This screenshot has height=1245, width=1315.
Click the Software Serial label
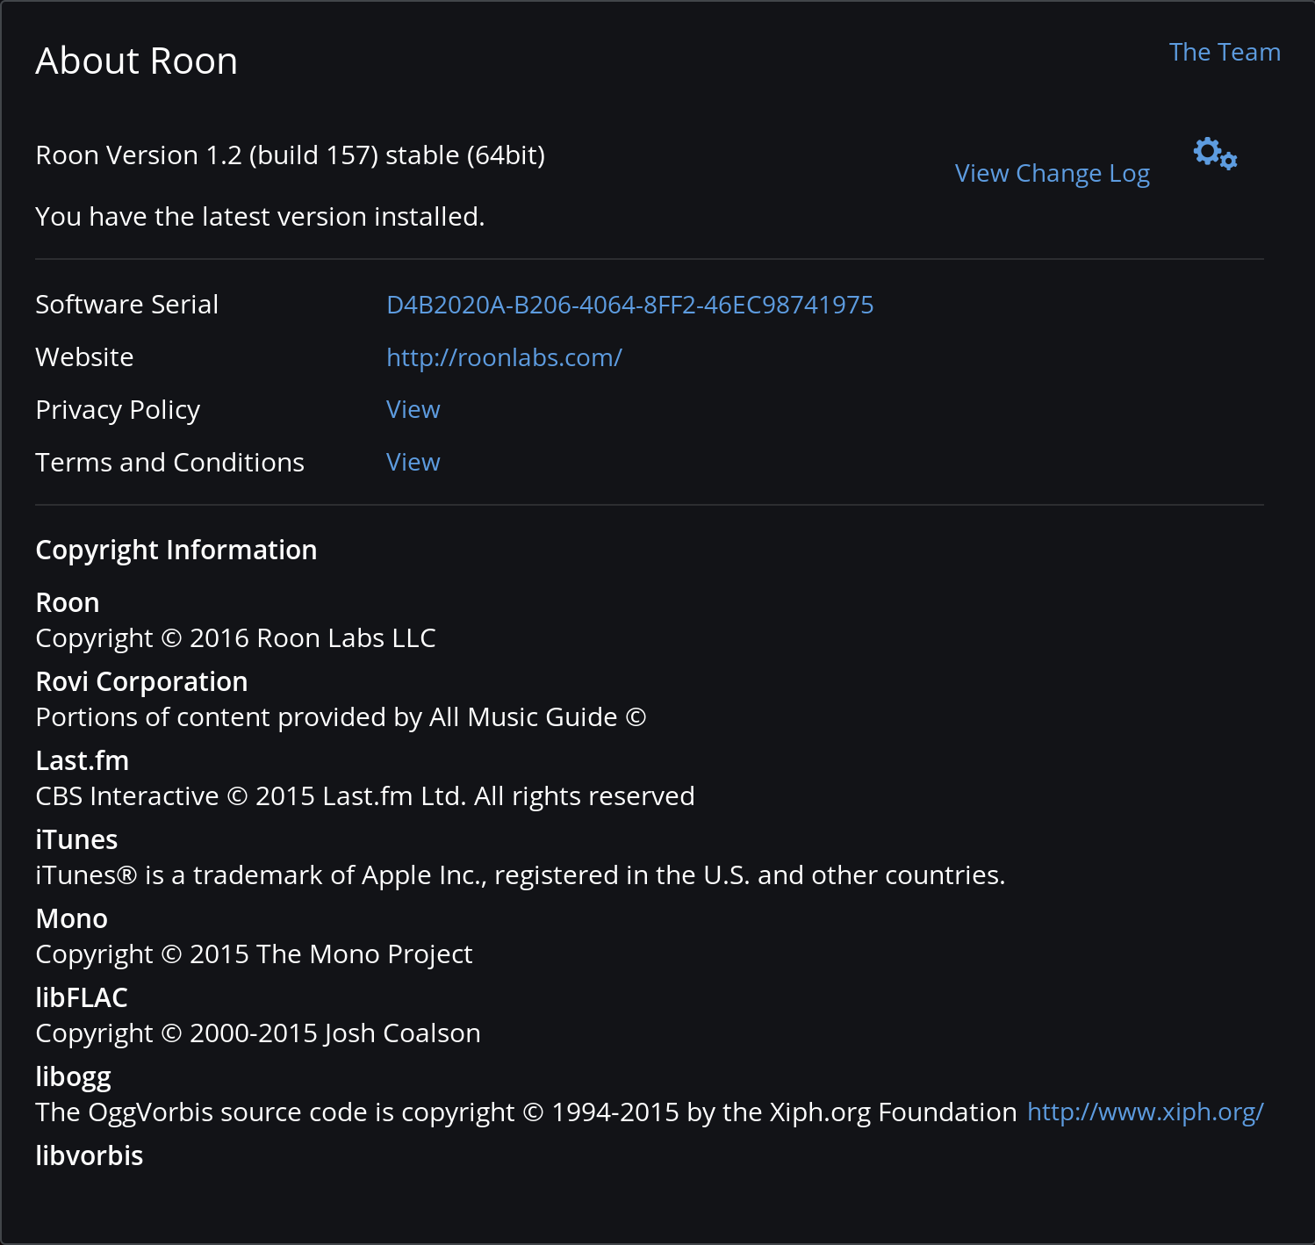pyautogui.click(x=126, y=305)
